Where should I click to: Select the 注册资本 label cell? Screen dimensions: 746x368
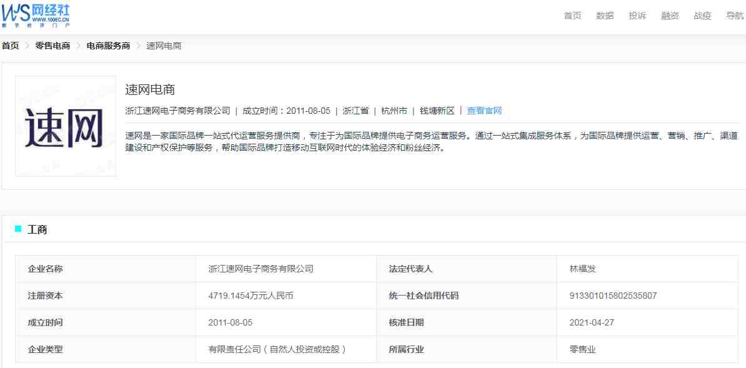106,296
